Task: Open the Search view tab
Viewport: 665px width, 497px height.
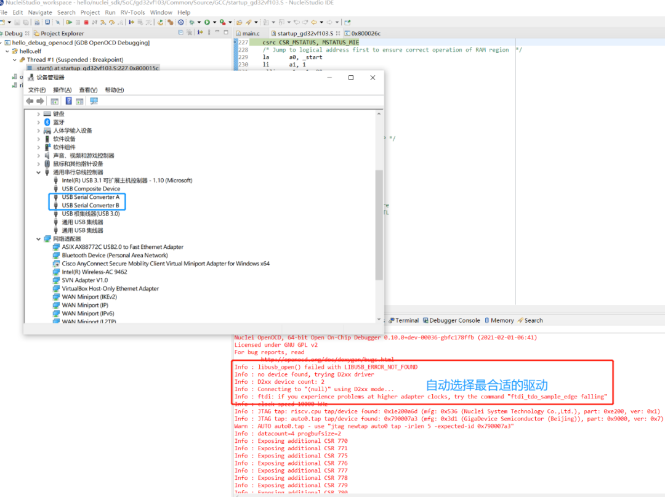Action: [530, 320]
